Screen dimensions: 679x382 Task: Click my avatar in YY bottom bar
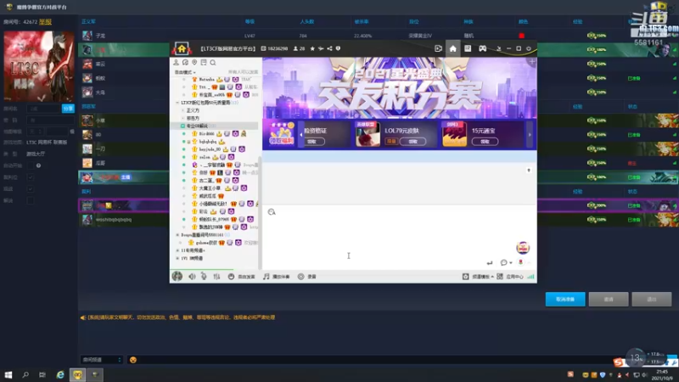pos(177,277)
